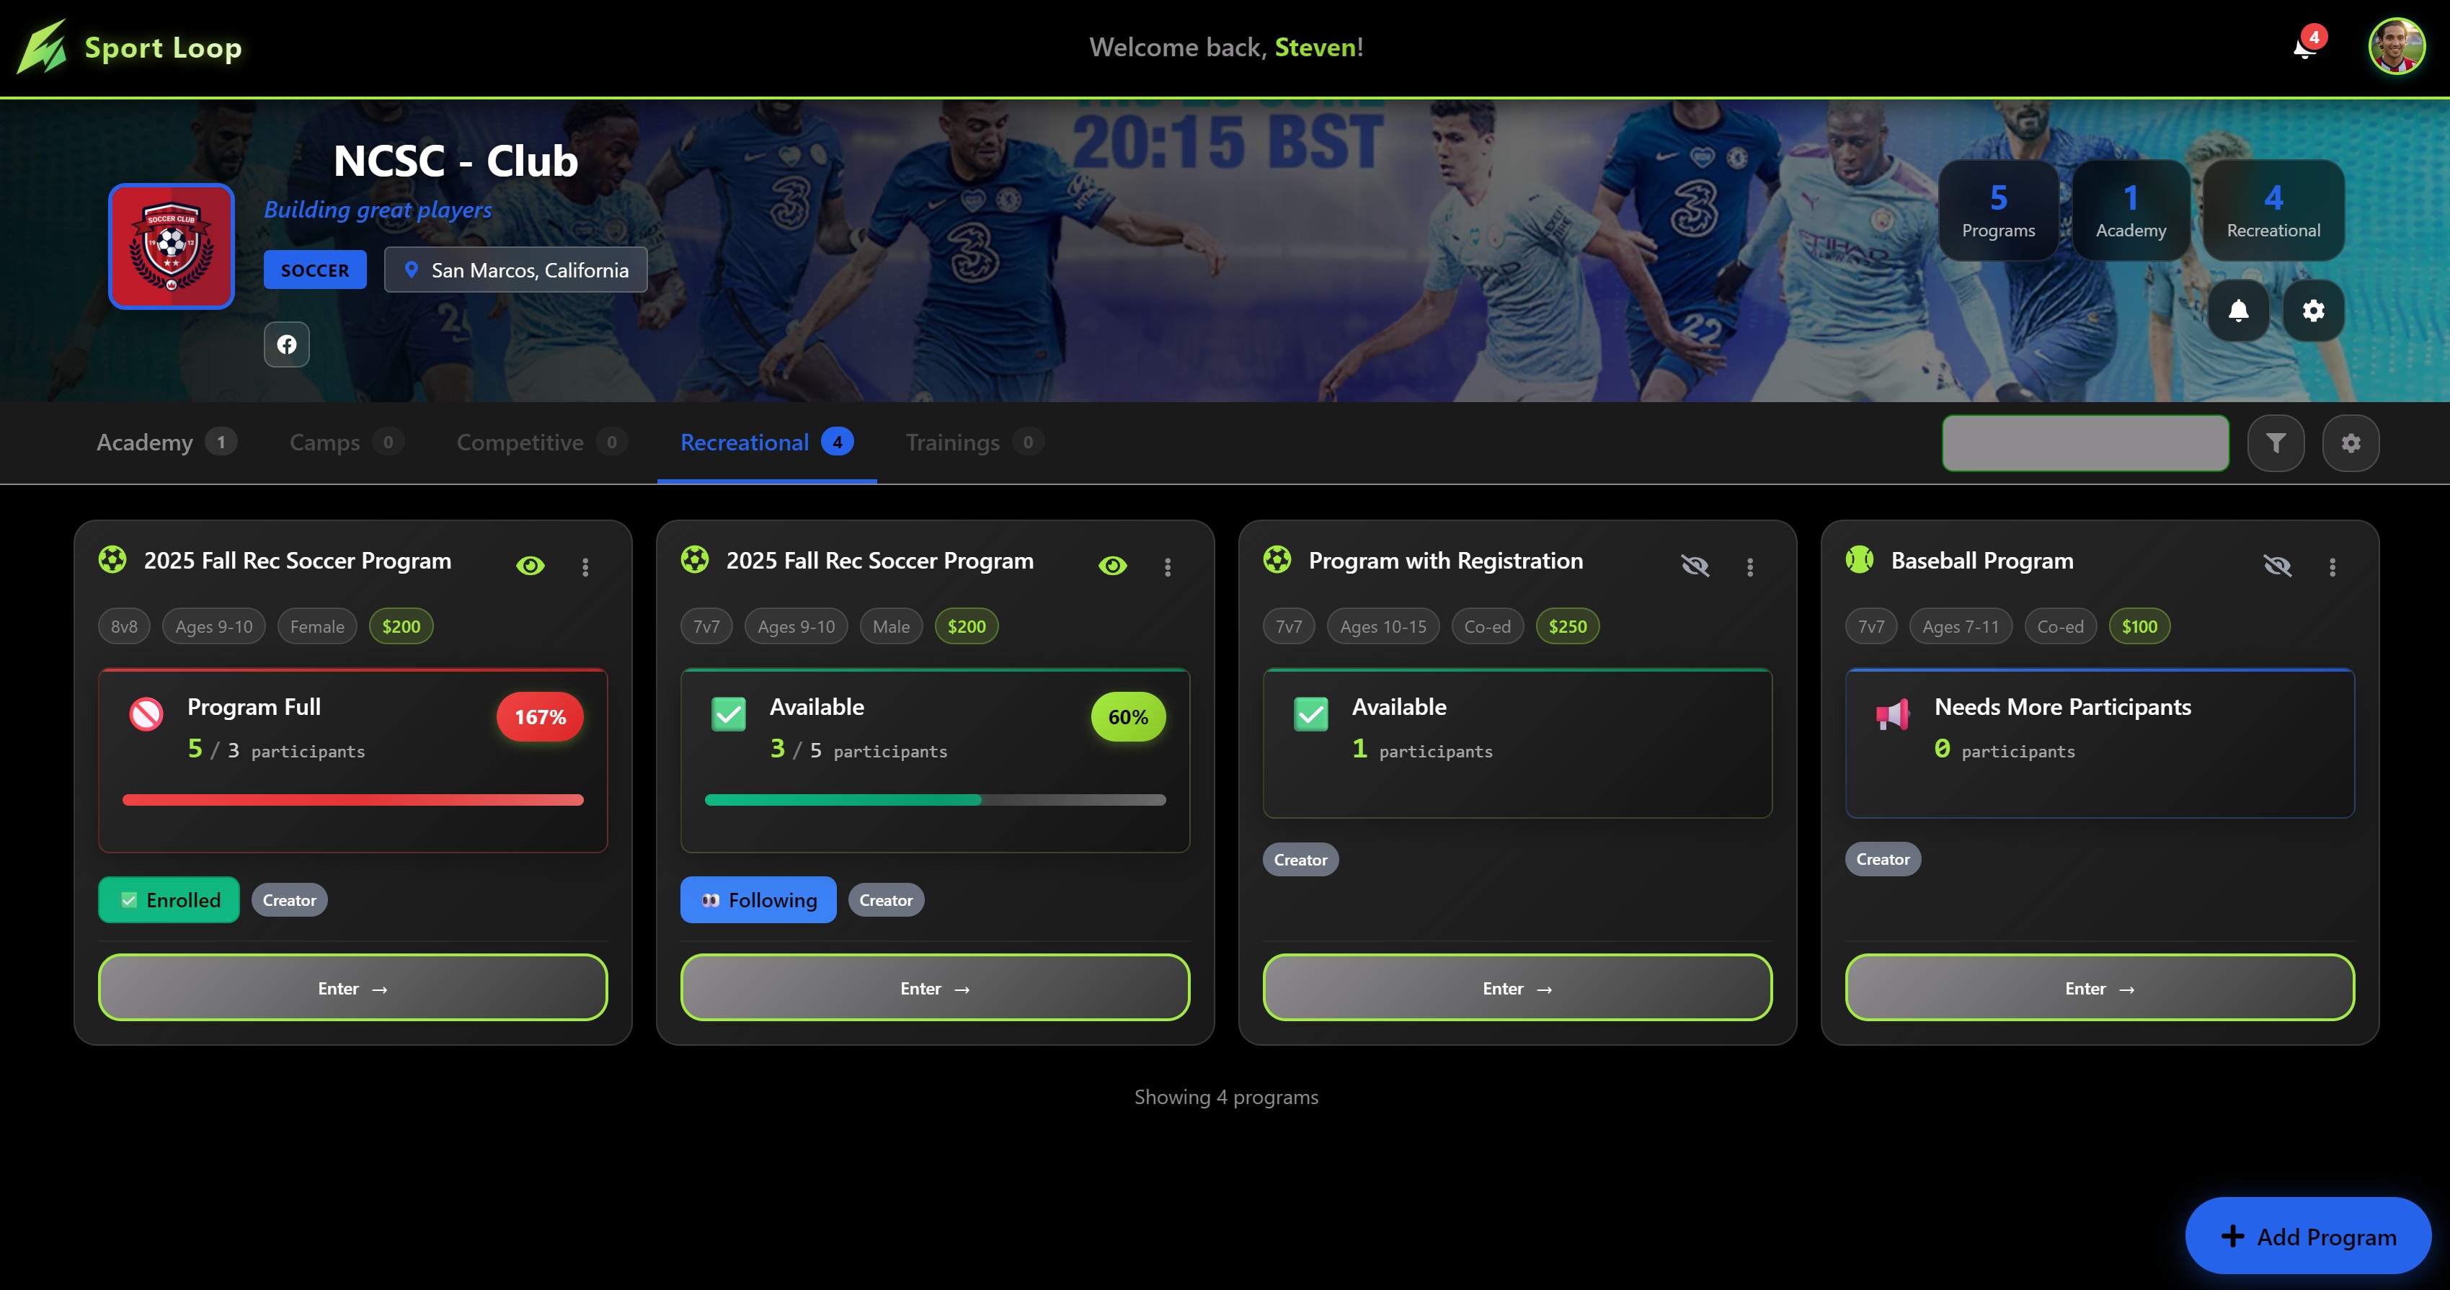Screen dimensions: 2450x1290
Task: Open three-dot menu on Program with Registration
Action: [1750, 567]
